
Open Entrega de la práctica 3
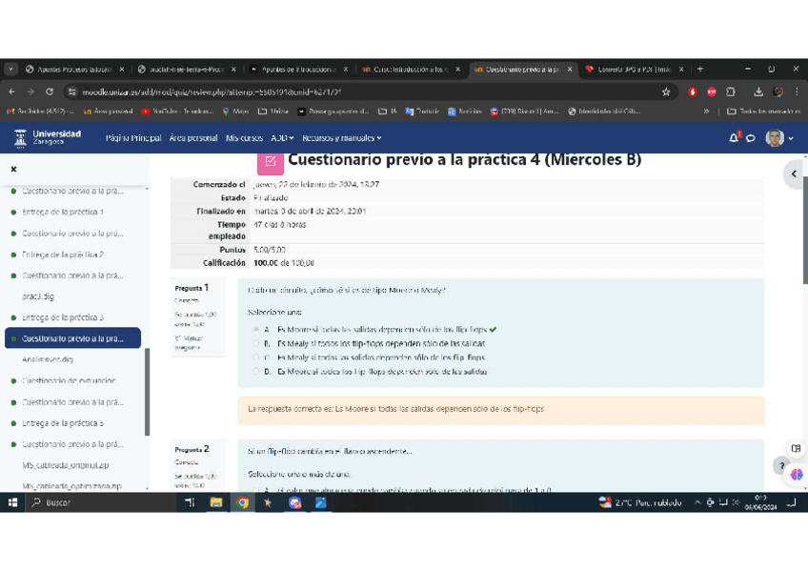tap(63, 317)
